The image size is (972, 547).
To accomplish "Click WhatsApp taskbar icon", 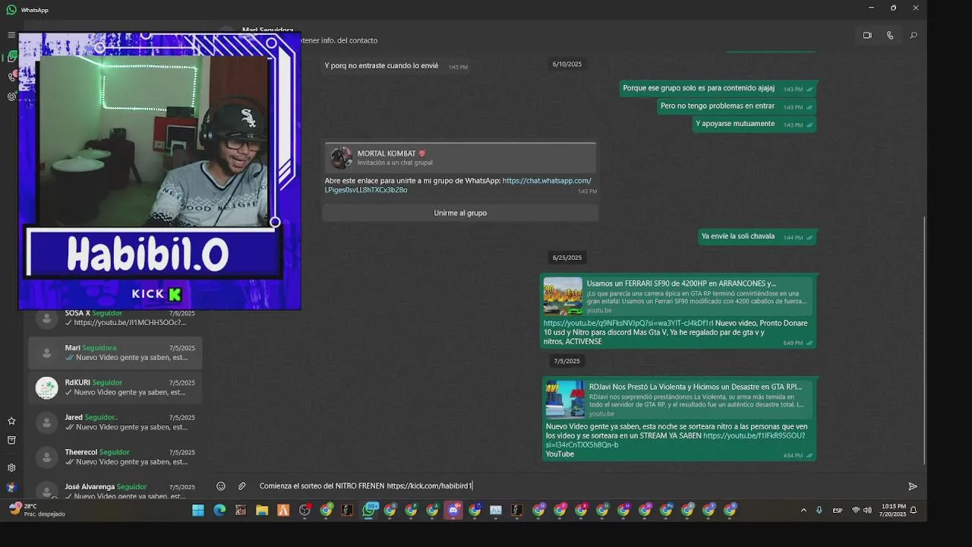I will click(x=369, y=511).
